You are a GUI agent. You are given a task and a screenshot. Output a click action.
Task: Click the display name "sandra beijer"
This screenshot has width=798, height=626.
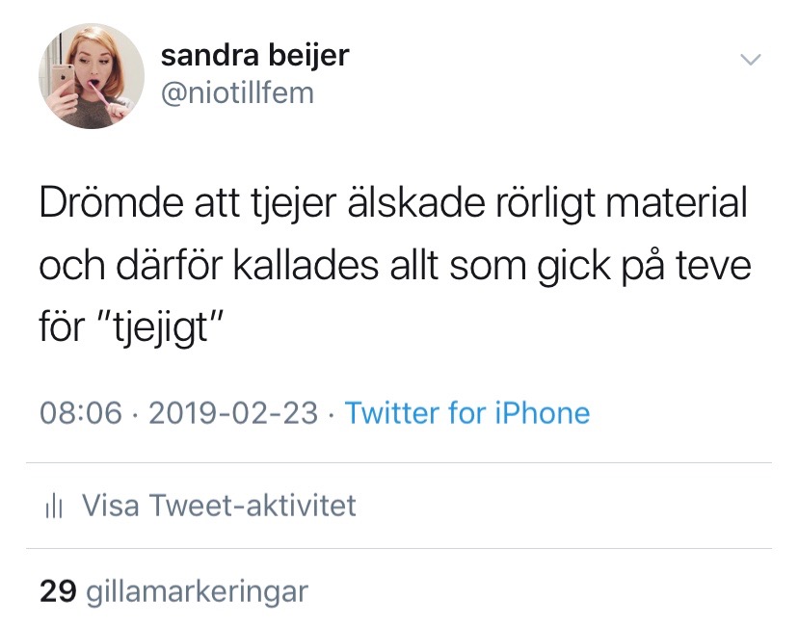(x=253, y=56)
